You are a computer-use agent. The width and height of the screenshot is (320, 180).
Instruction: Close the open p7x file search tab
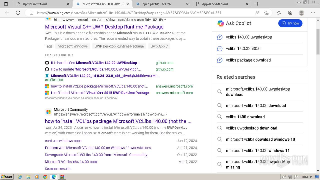click(x=188, y=4)
